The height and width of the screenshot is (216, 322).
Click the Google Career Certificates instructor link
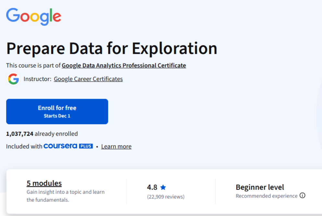(88, 79)
